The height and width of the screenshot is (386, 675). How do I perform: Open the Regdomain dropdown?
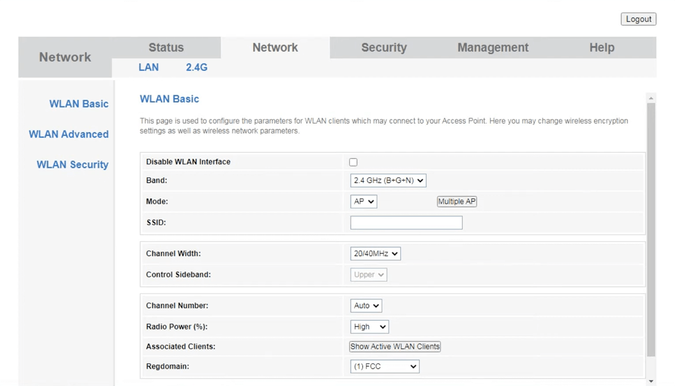click(x=384, y=367)
